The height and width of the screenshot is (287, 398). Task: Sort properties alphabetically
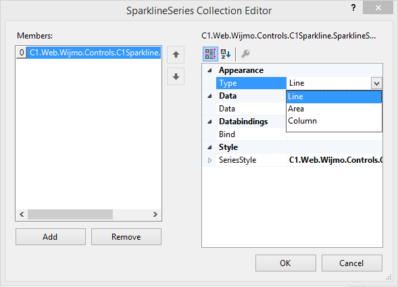pos(226,54)
